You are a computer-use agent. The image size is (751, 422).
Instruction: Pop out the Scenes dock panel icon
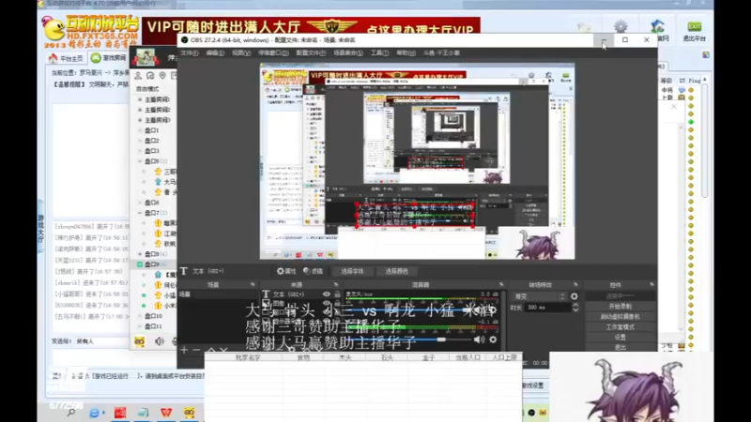pos(253,285)
